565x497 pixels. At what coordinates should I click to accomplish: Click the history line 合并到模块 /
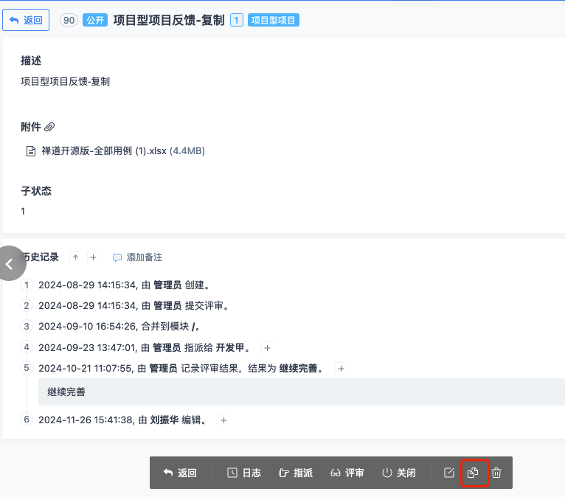tap(170, 326)
